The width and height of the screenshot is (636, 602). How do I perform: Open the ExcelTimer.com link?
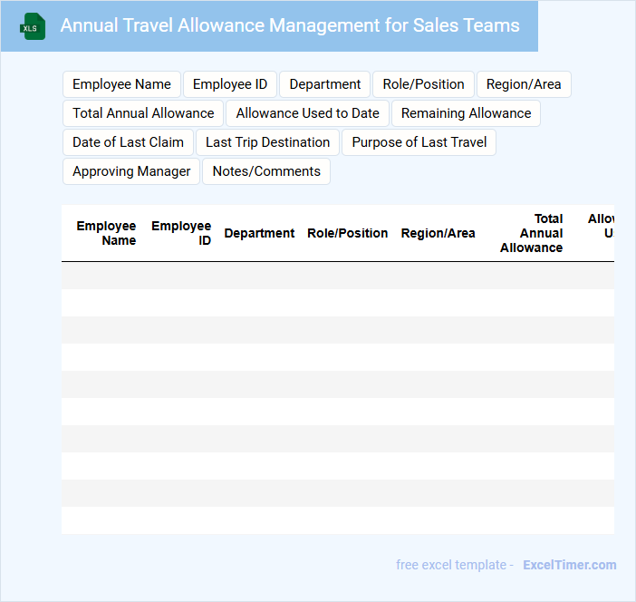569,565
